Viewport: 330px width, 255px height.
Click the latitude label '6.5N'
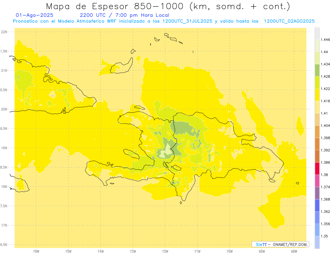(x=4, y=245)
